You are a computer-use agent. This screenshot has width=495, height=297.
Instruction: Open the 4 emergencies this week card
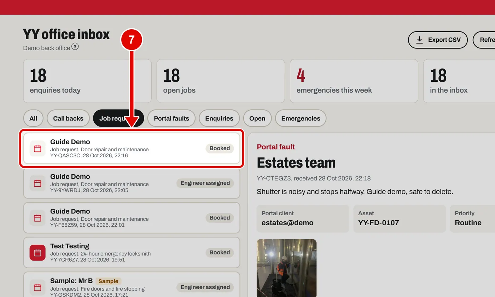coord(354,81)
